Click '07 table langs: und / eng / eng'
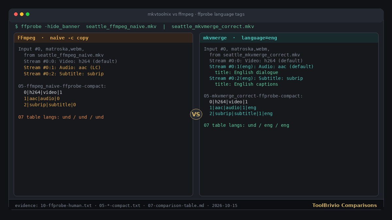Viewport: 392px width, 220px height. (x=246, y=125)
